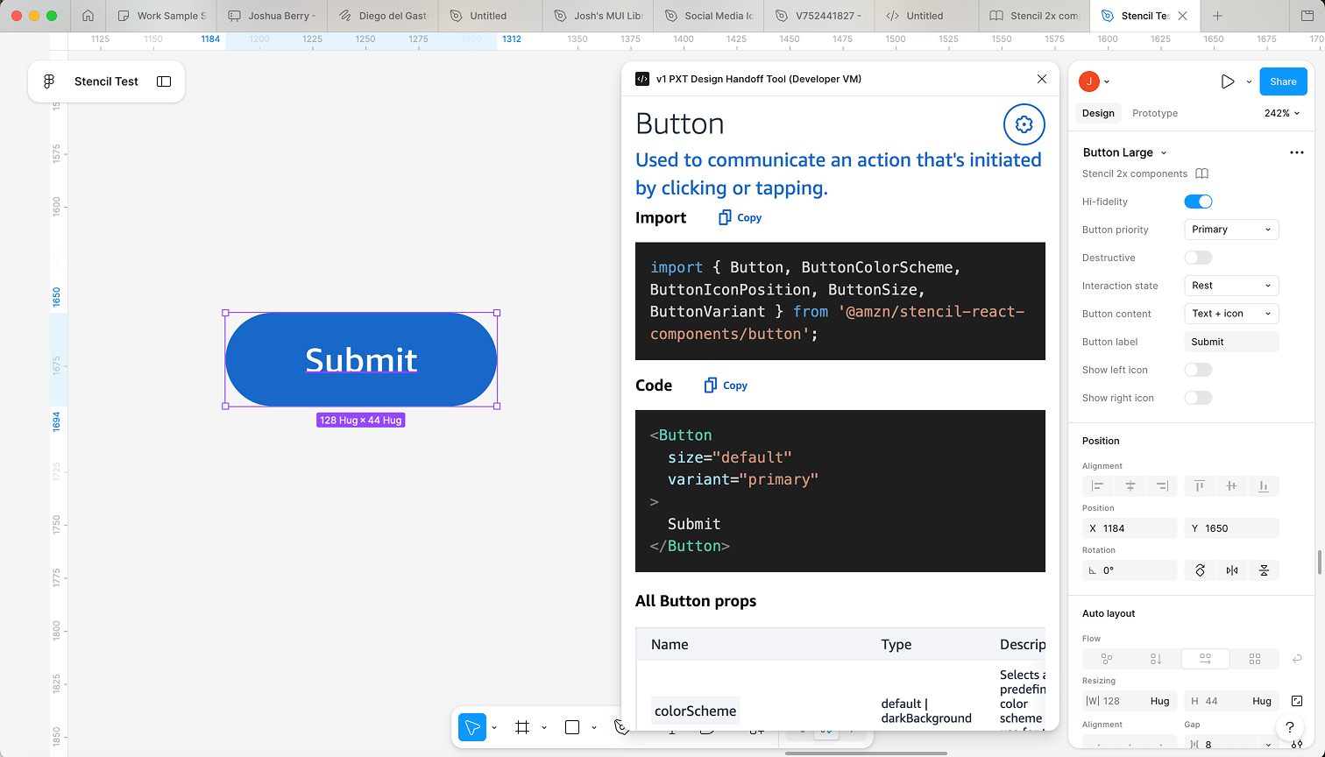Viewport: 1325px width, 757px height.
Task: Click the Button label field showing Submit
Action: 1231,341
